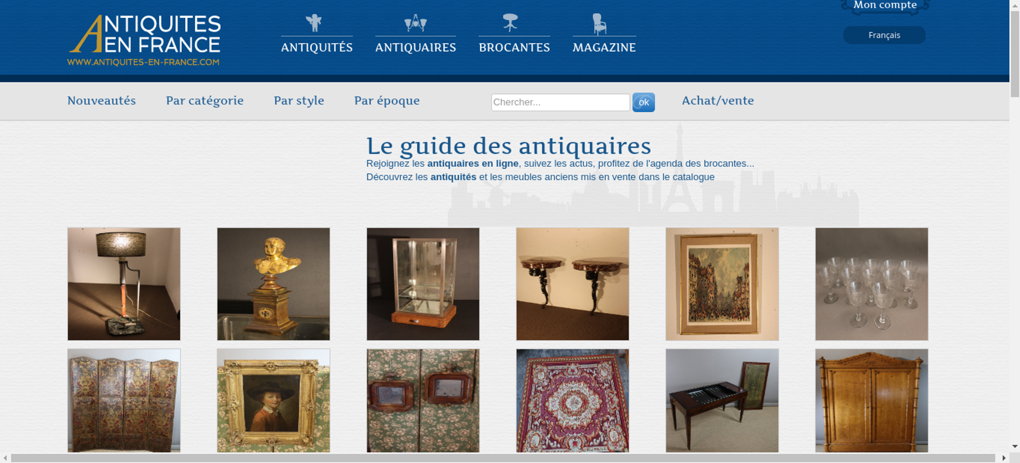Open the Achat/vente link

[x=718, y=100]
